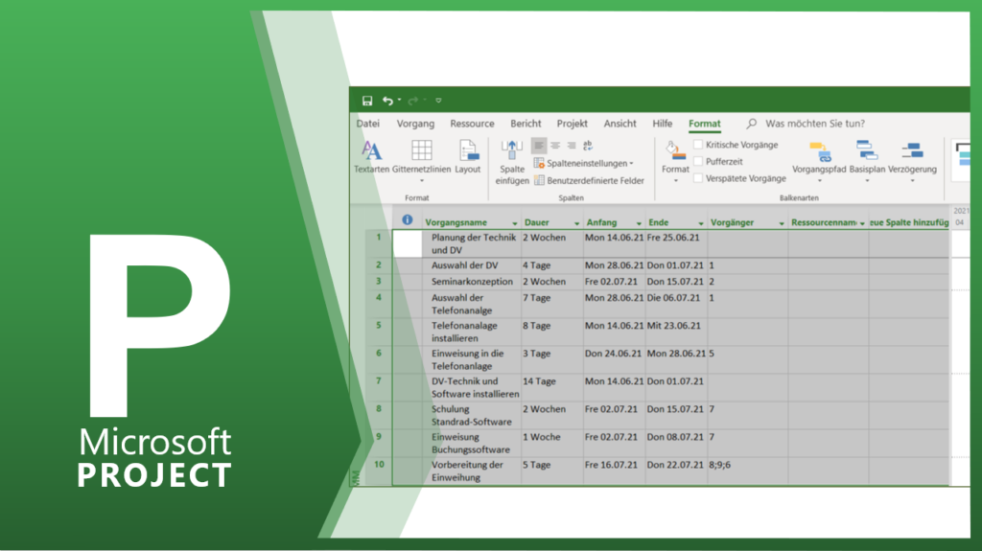Screen dimensions: 982x551
Task: Click the Save icon in quick access toolbar
Action: (x=367, y=101)
